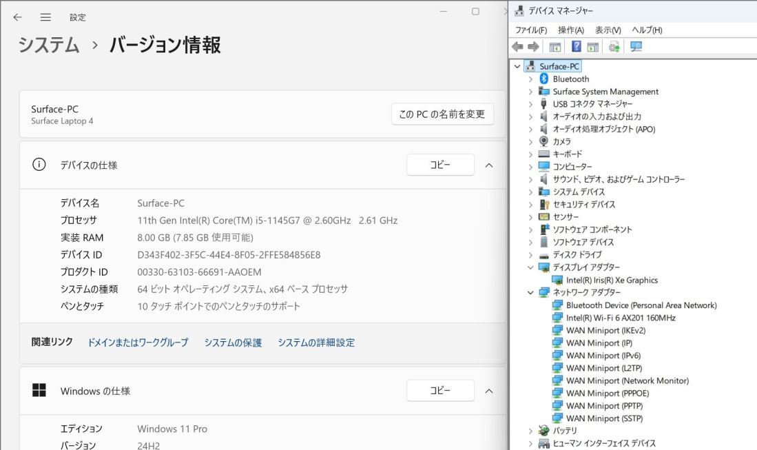The width and height of the screenshot is (757, 450).
Task: Select WAN Miniport (SSTP) entry
Action: pyautogui.click(x=605, y=418)
